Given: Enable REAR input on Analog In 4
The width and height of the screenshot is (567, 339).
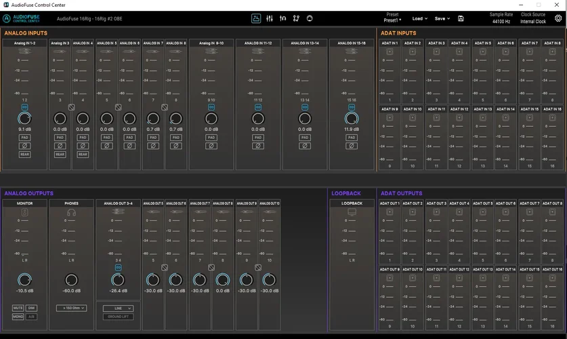Looking at the screenshot, I should (x=83, y=155).
